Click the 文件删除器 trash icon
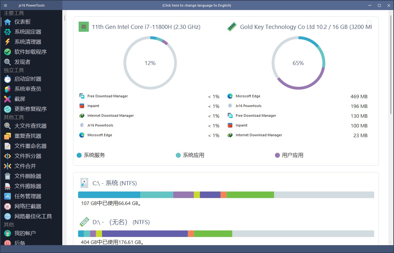Image resolution: width=394 pixels, height=253 pixels. point(8,176)
